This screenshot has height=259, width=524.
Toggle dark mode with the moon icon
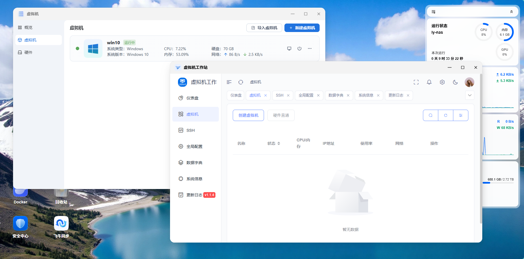[455, 82]
